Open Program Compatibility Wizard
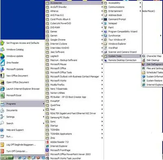Screen dimensions: 163x160 click(122, 31)
